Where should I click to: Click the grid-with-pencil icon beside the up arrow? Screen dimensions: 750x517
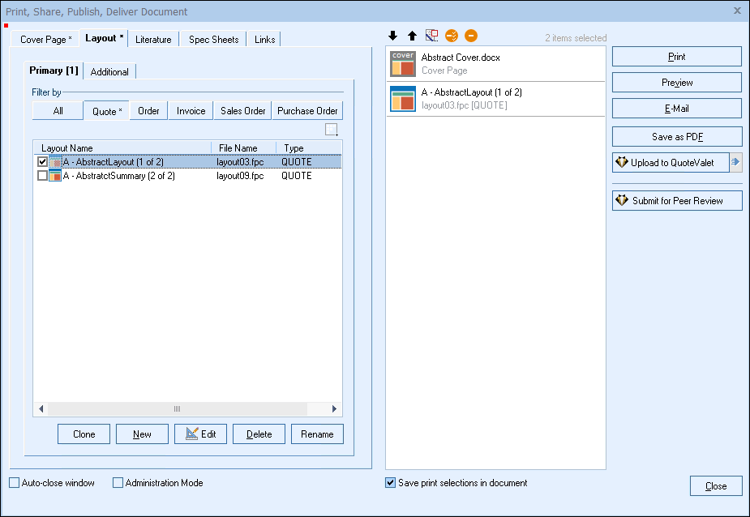pyautogui.click(x=431, y=36)
